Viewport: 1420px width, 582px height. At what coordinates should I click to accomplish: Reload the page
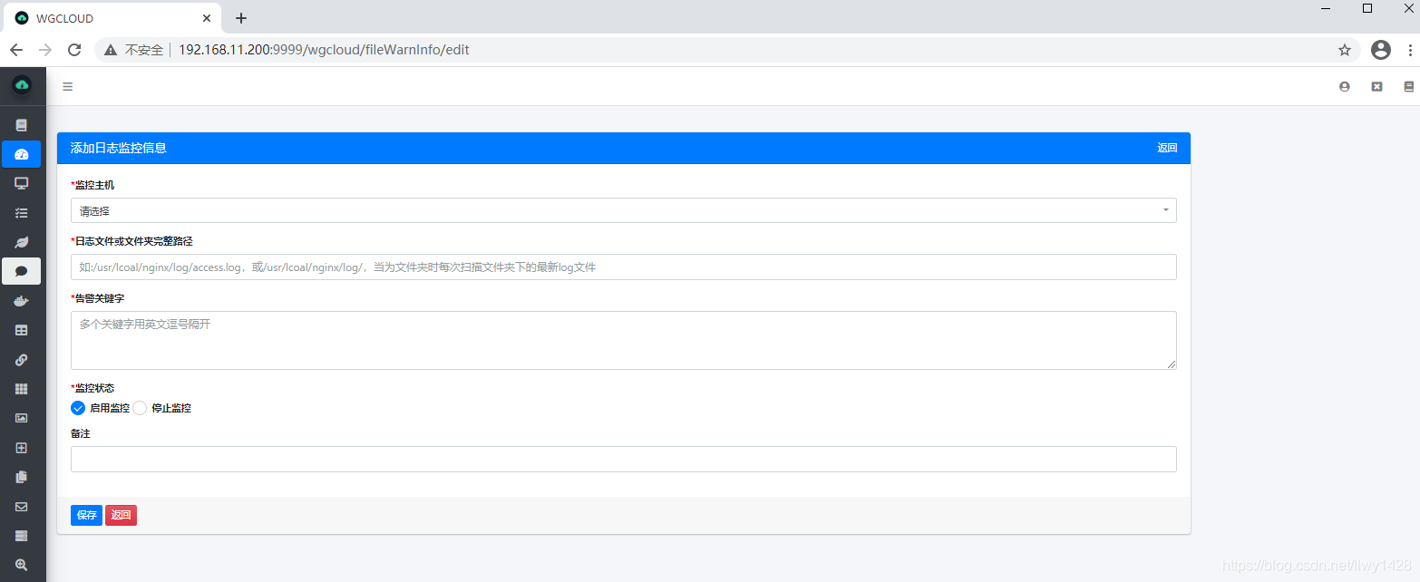(74, 50)
